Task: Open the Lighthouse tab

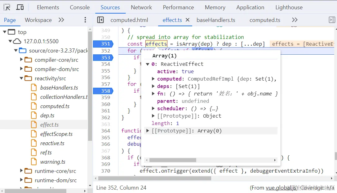Action: point(289,7)
